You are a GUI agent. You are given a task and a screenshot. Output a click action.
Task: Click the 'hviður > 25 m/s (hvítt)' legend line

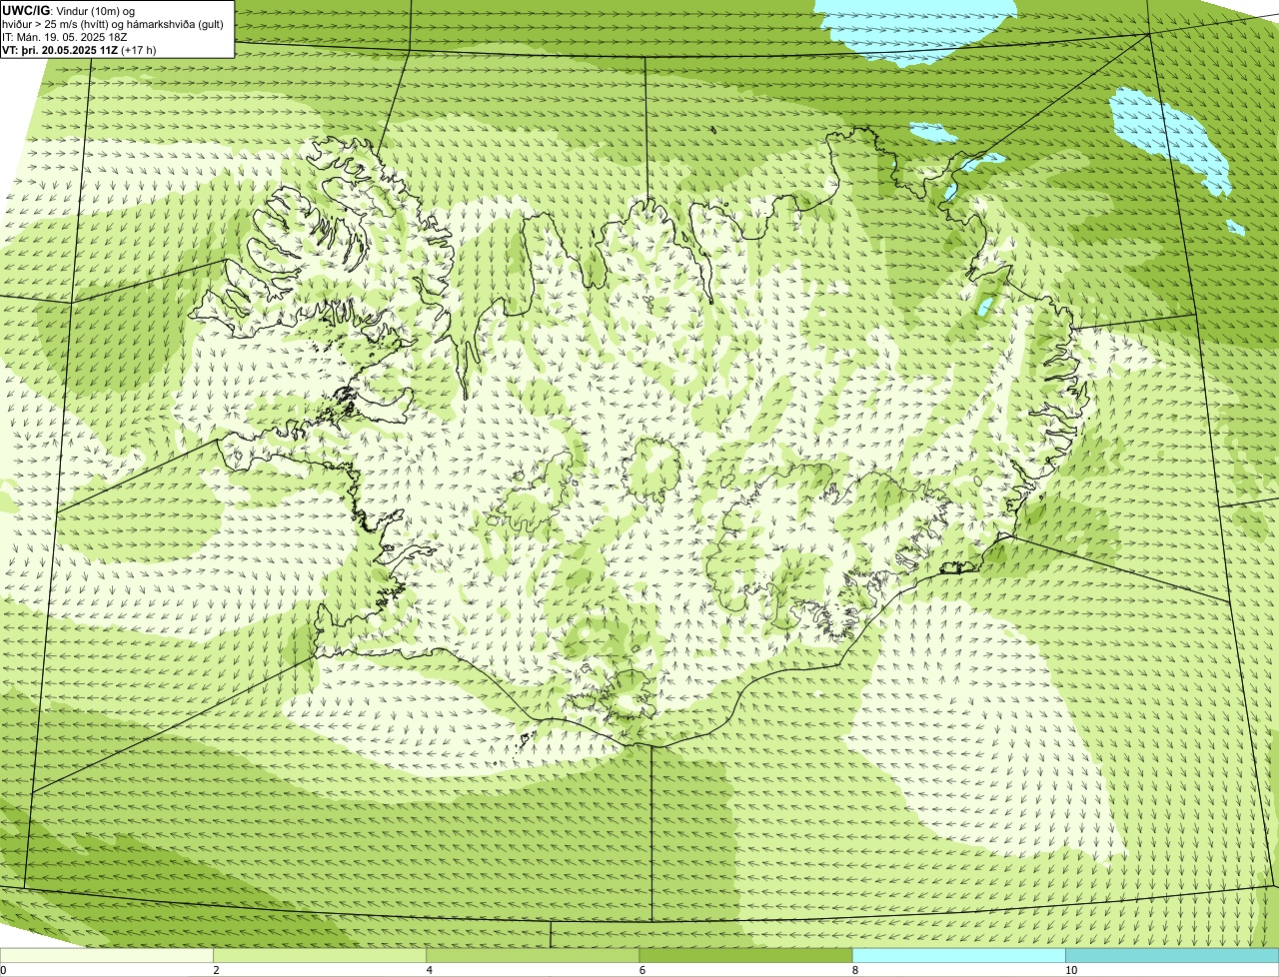point(113,24)
